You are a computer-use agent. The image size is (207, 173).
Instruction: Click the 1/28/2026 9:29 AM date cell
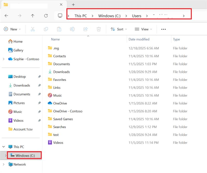pos(143,72)
